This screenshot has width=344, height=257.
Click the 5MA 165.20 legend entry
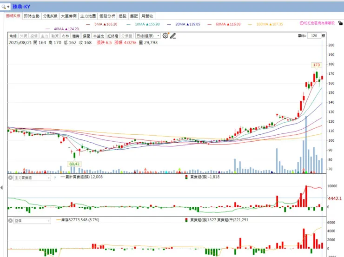coord(102,24)
